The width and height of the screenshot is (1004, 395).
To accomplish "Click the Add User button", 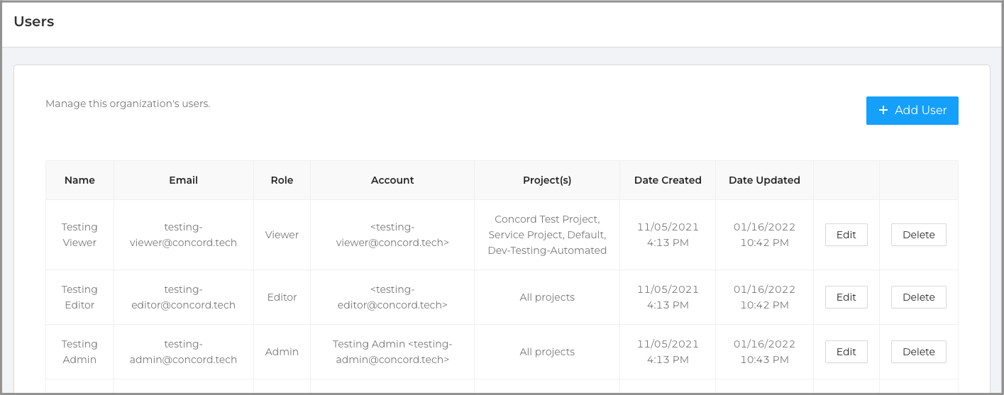I will [x=912, y=111].
